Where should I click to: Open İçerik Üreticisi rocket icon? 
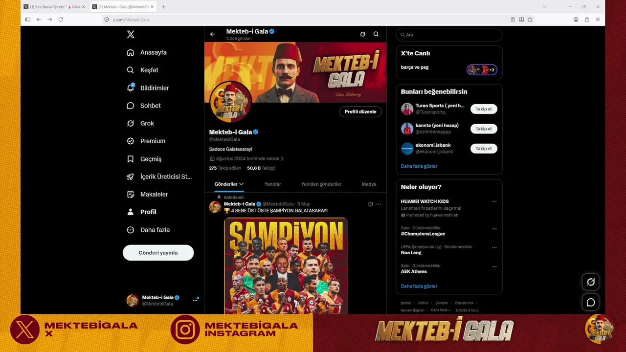pos(130,176)
